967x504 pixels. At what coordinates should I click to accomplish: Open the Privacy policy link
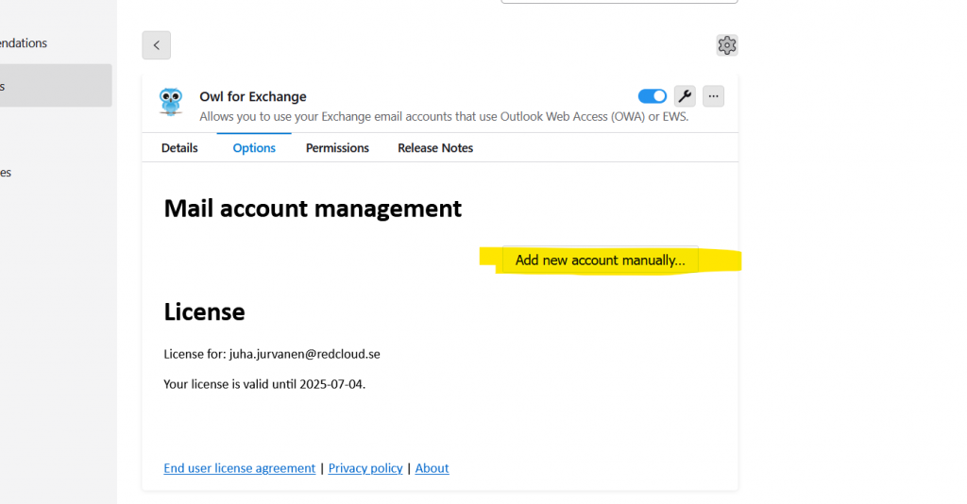point(365,468)
